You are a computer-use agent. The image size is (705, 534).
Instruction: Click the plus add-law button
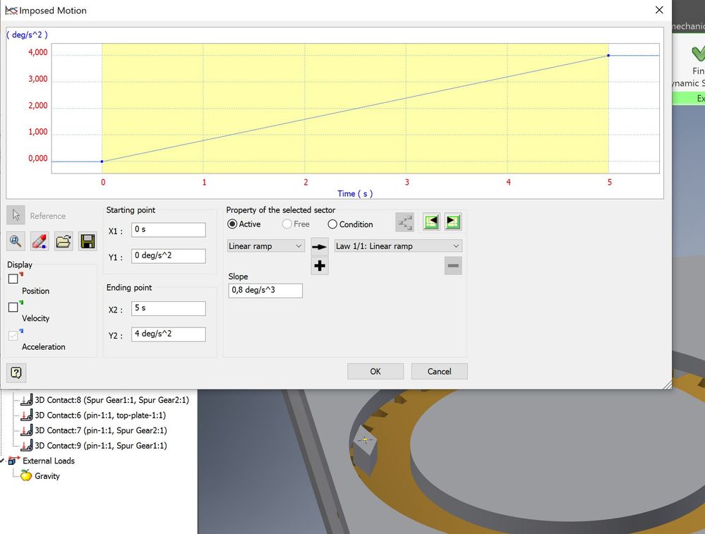pos(320,266)
